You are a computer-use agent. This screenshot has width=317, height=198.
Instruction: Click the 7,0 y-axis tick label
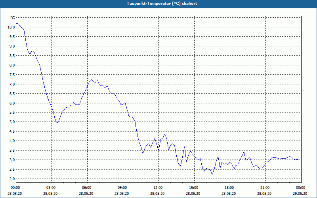(x=12, y=84)
